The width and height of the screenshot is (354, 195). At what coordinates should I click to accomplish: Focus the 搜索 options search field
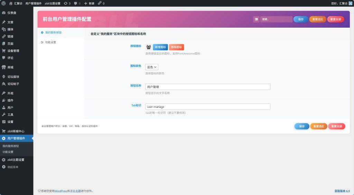pyautogui.click(x=276, y=19)
